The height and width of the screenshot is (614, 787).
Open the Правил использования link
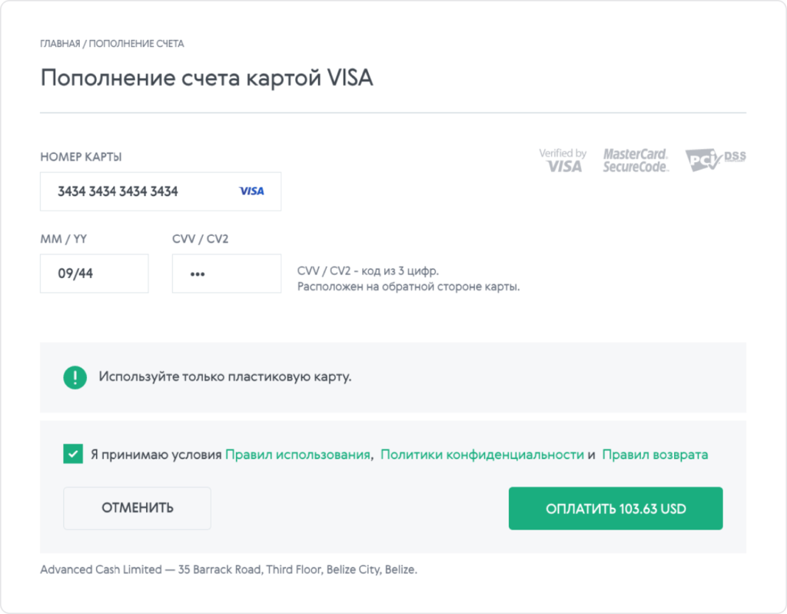pyautogui.click(x=298, y=454)
